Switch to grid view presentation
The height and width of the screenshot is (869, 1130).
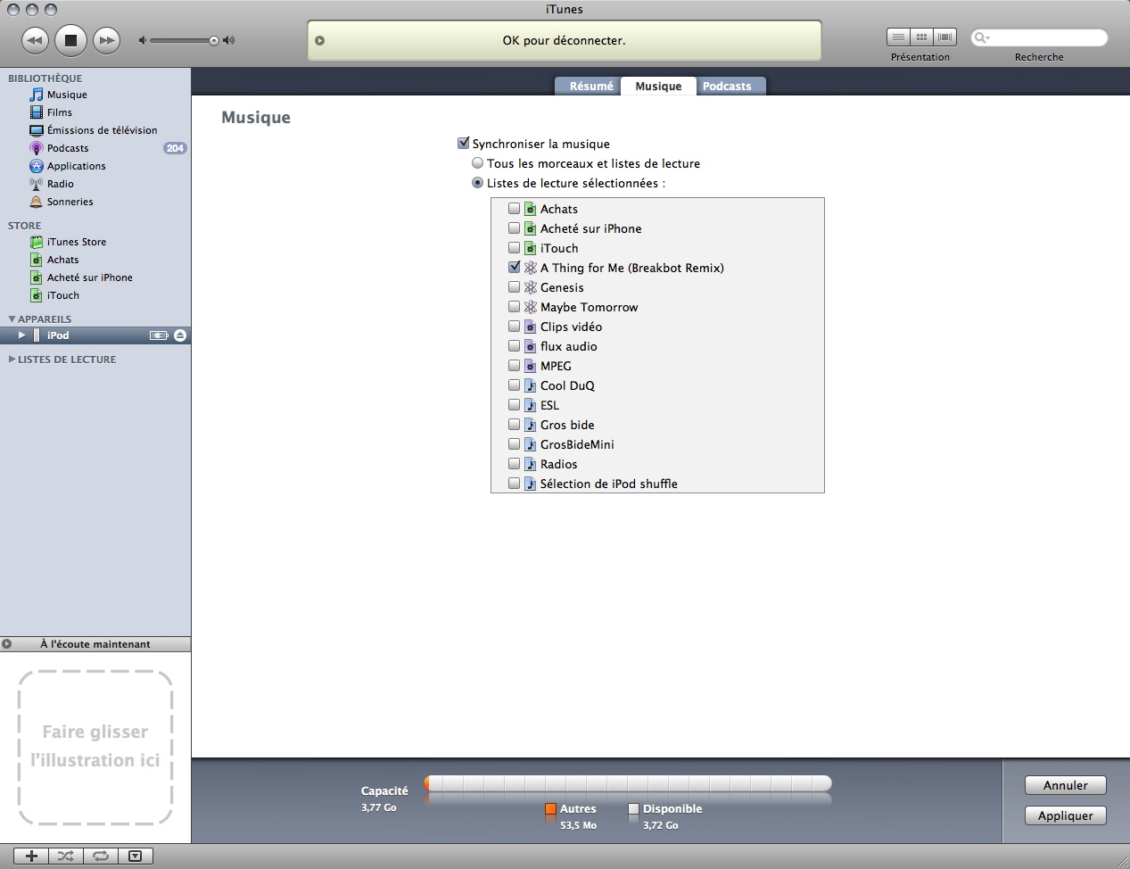click(x=921, y=37)
